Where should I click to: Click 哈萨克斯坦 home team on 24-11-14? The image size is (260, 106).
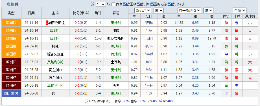tap(56, 23)
